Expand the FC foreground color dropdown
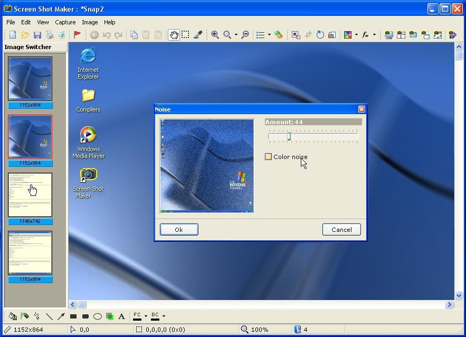 (x=146, y=316)
